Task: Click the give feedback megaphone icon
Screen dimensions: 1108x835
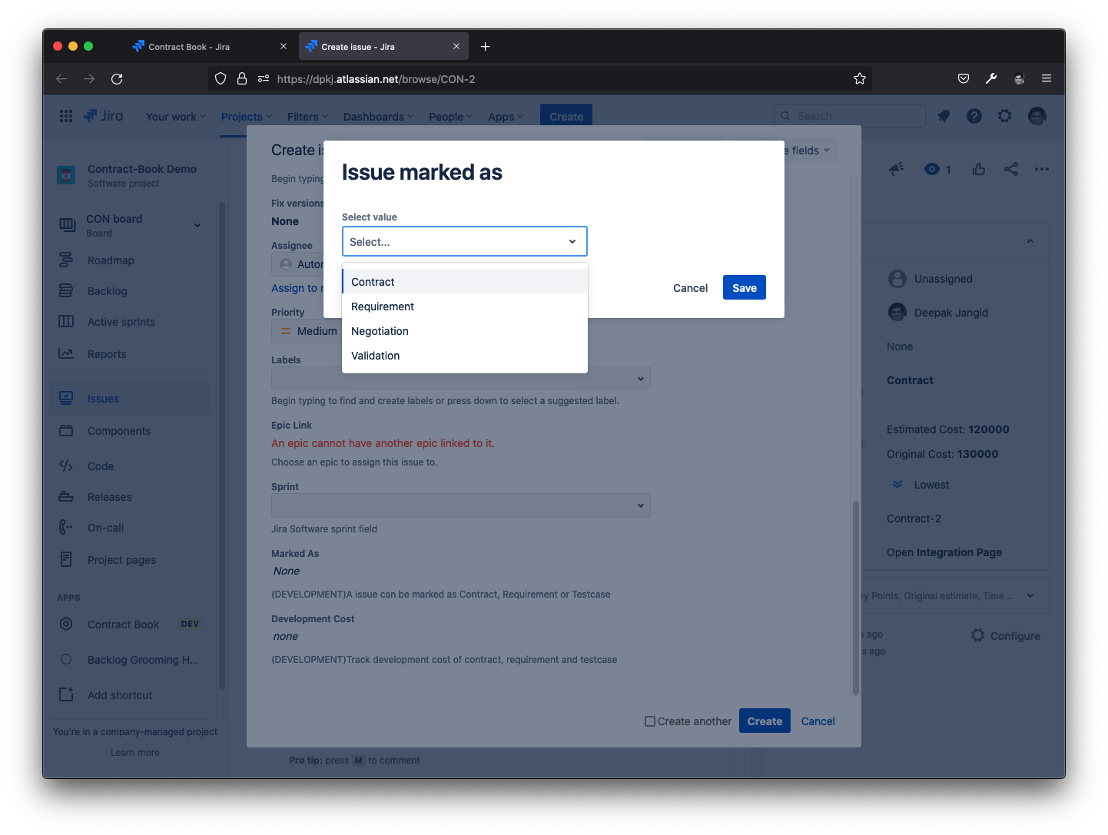Action: tap(896, 169)
